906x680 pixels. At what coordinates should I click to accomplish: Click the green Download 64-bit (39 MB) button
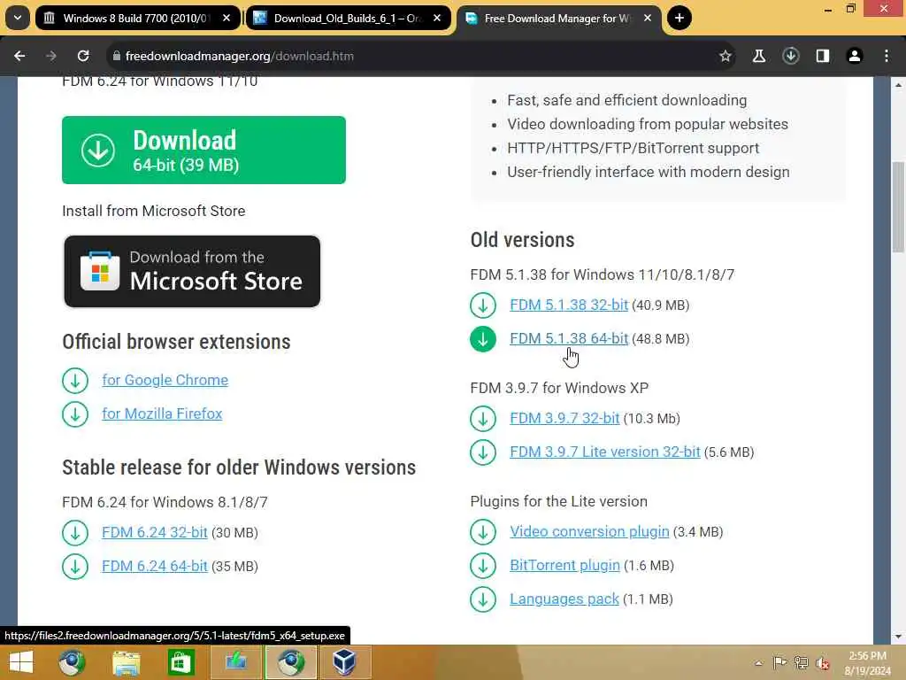(x=204, y=151)
